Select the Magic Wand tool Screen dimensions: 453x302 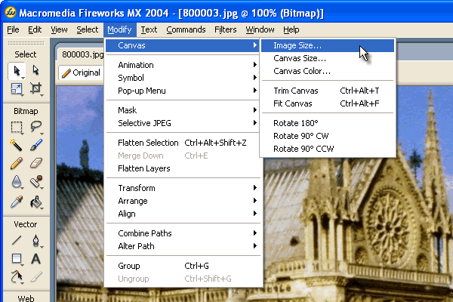pyautogui.click(x=17, y=145)
